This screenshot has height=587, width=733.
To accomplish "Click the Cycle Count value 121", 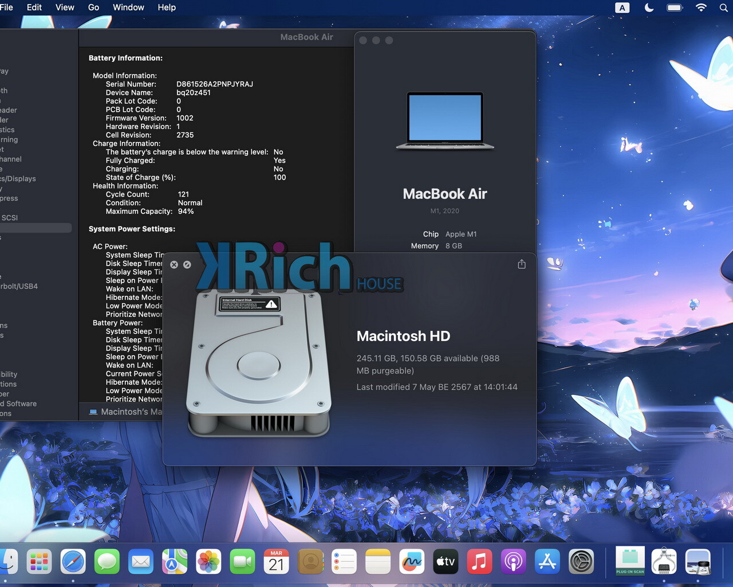I will pos(183,194).
